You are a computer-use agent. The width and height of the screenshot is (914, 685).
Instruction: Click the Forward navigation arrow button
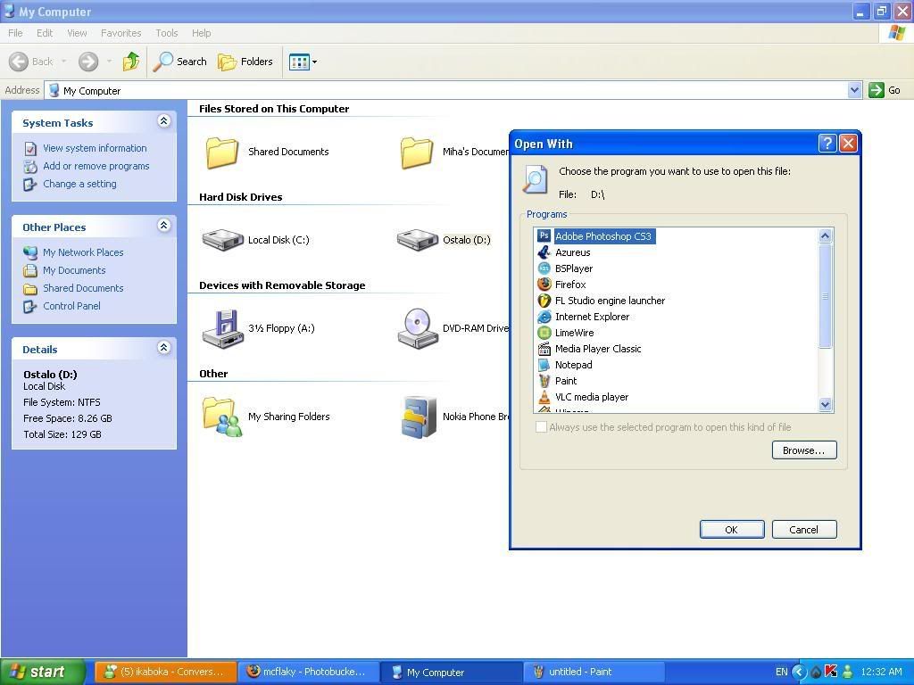[88, 62]
